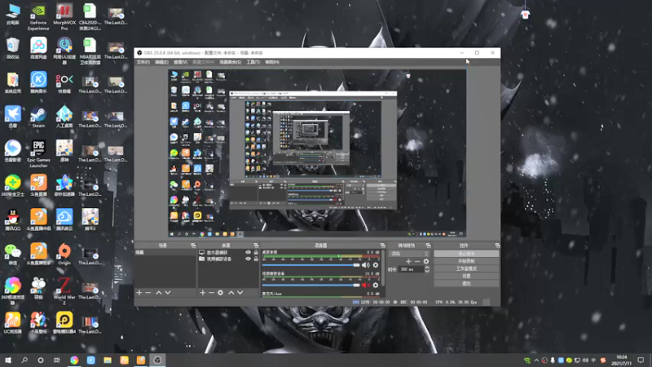Open source properties gear in Sources panel
This screenshot has width=652, height=367.
(220, 293)
